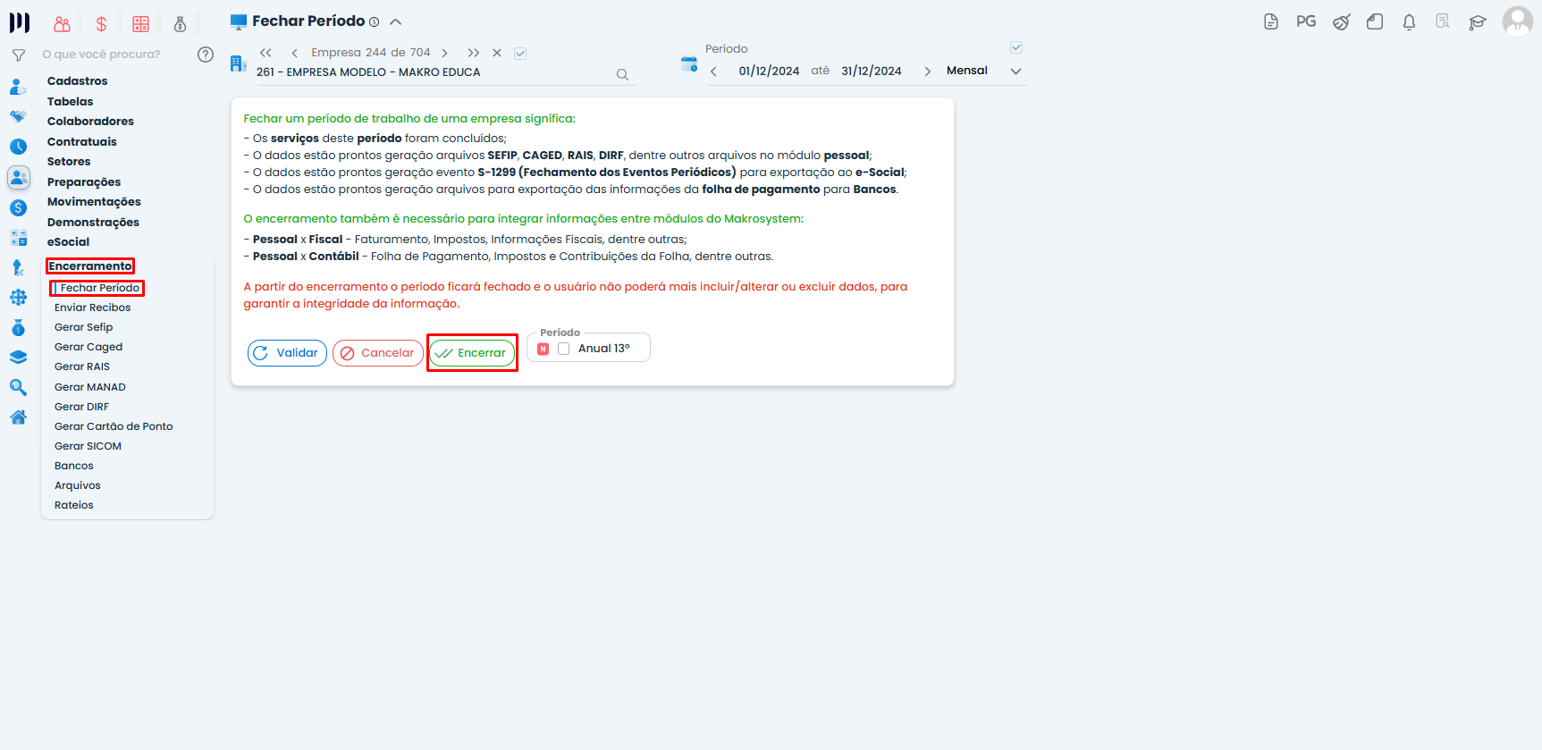The image size is (1542, 750).
Task: Open the Mensal period type dropdown
Action: pyautogui.click(x=983, y=71)
